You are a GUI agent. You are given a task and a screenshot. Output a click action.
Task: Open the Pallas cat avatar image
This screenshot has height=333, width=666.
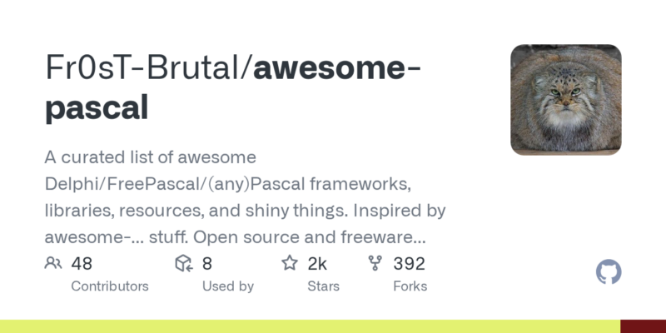tap(566, 99)
